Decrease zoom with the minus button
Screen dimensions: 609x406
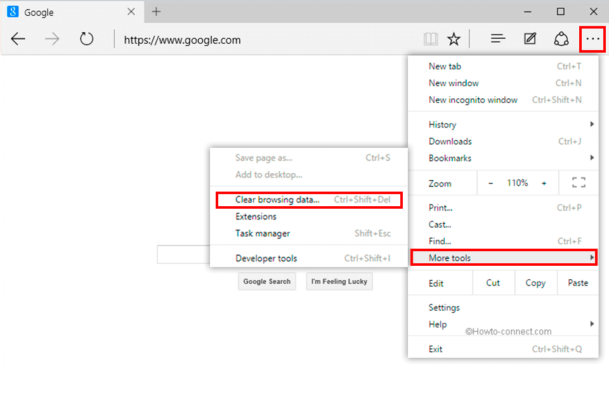[490, 183]
